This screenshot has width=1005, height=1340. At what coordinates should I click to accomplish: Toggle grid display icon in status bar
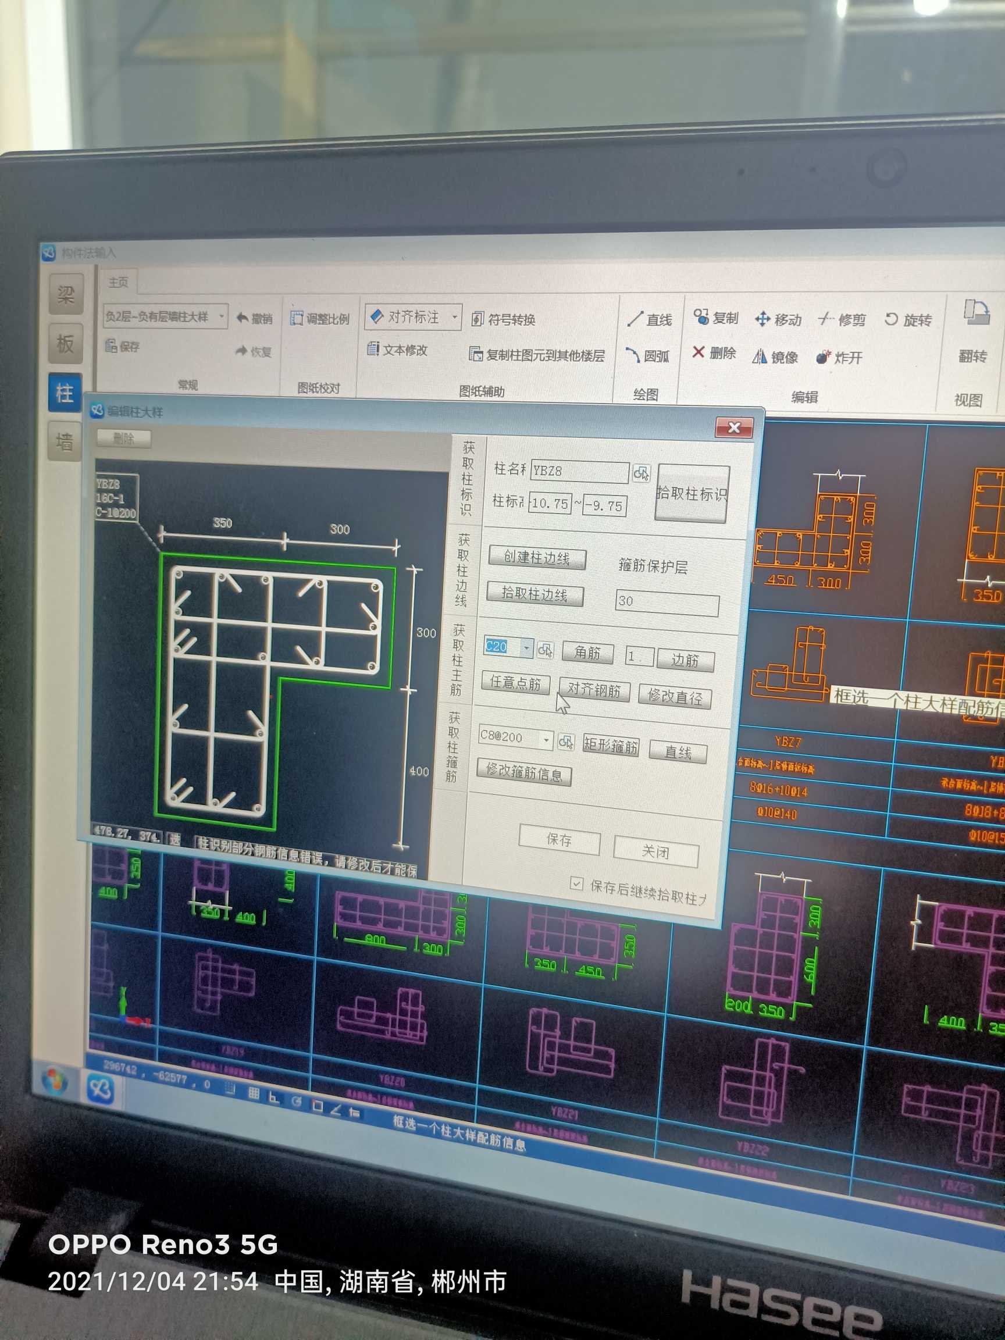pyautogui.click(x=254, y=1093)
